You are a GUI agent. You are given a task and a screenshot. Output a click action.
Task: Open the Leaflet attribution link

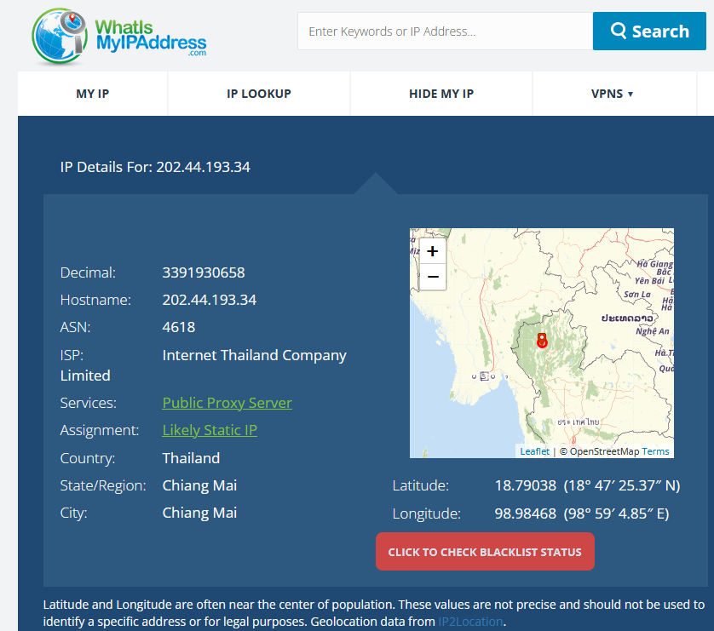click(535, 451)
